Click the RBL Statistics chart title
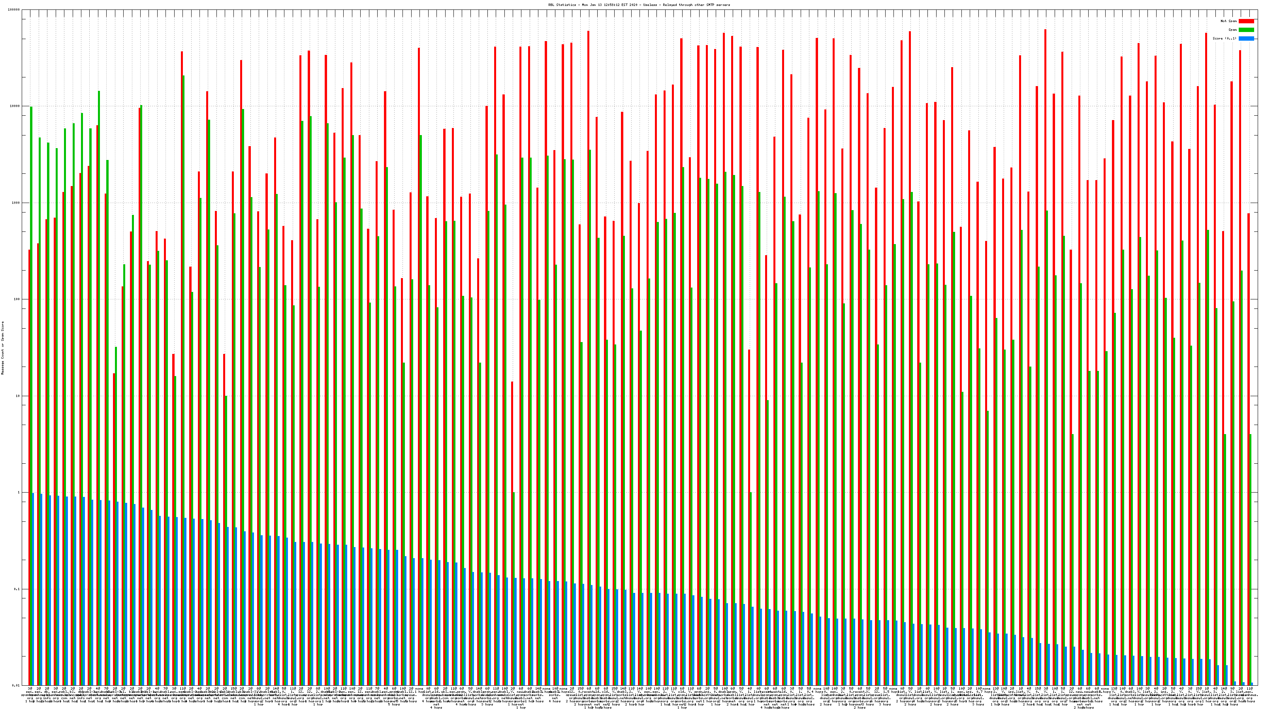 [639, 5]
